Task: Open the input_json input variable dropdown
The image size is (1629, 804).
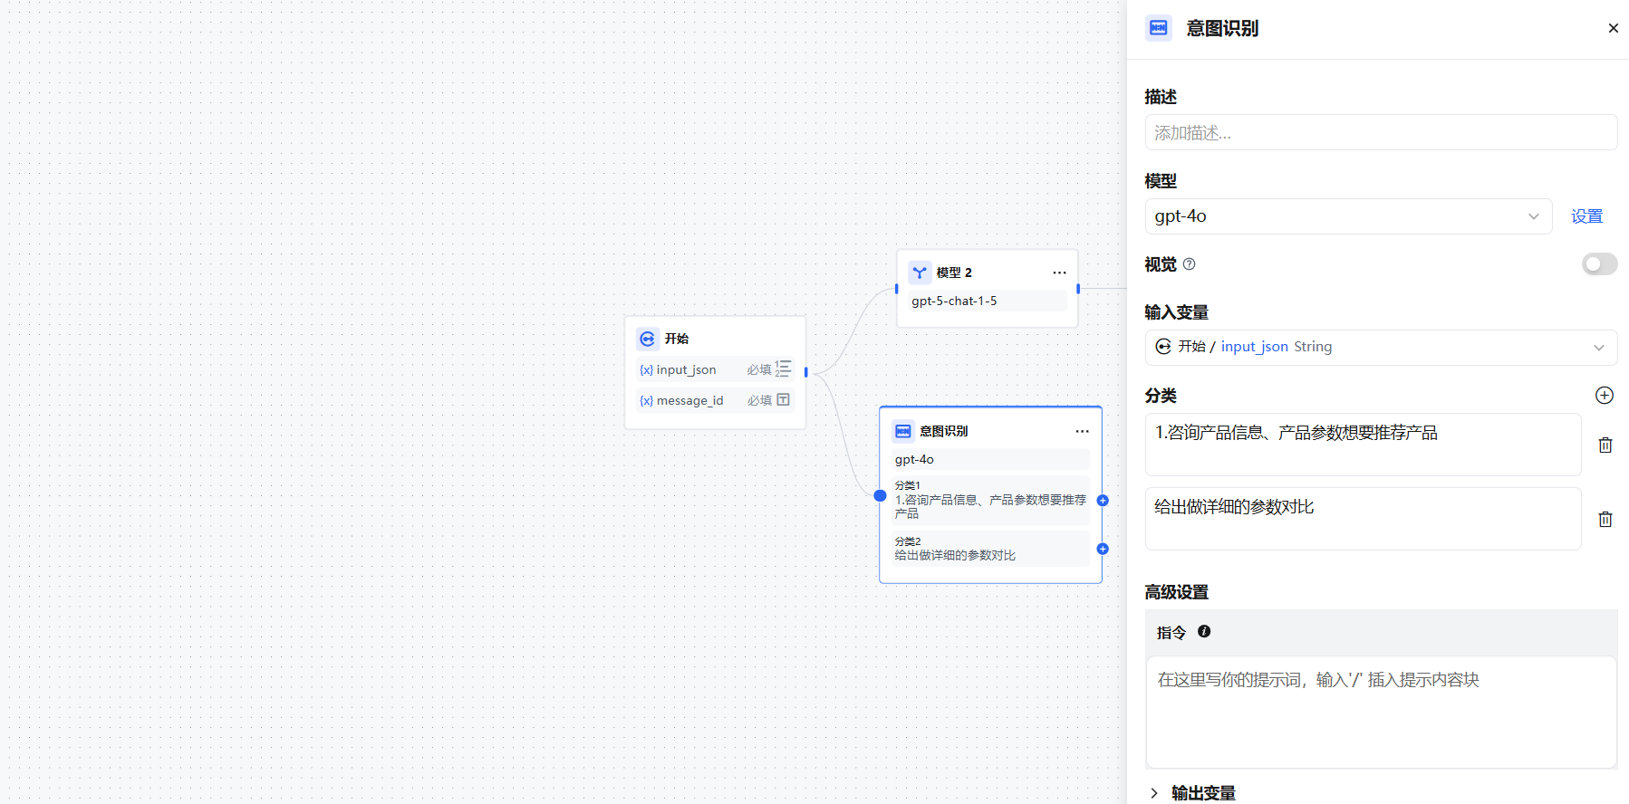Action: tap(1381, 347)
